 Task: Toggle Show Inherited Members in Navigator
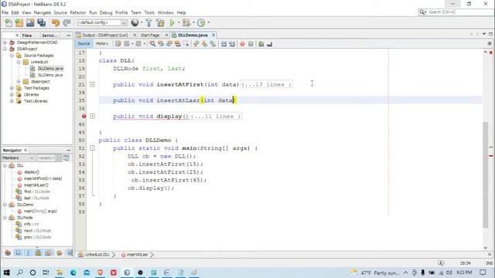(x=8, y=253)
